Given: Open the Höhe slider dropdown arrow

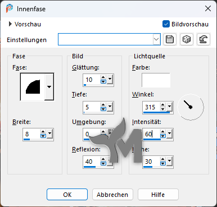Looking at the screenshot, I should click(x=170, y=160).
